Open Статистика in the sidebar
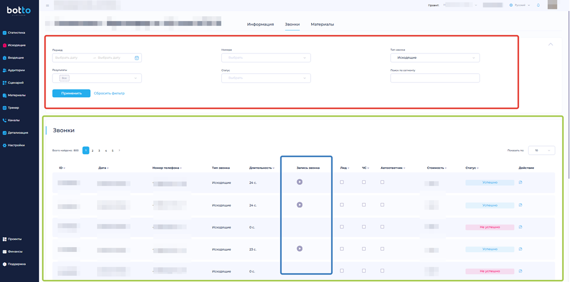The image size is (570, 282). tap(16, 33)
